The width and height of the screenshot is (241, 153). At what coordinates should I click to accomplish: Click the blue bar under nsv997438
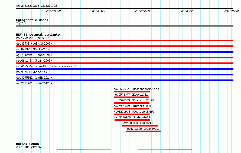pyautogui.click(x=125, y=75)
